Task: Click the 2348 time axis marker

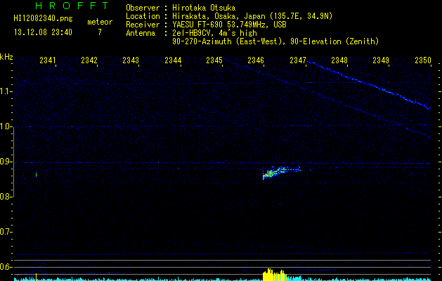Action: pos(339,60)
